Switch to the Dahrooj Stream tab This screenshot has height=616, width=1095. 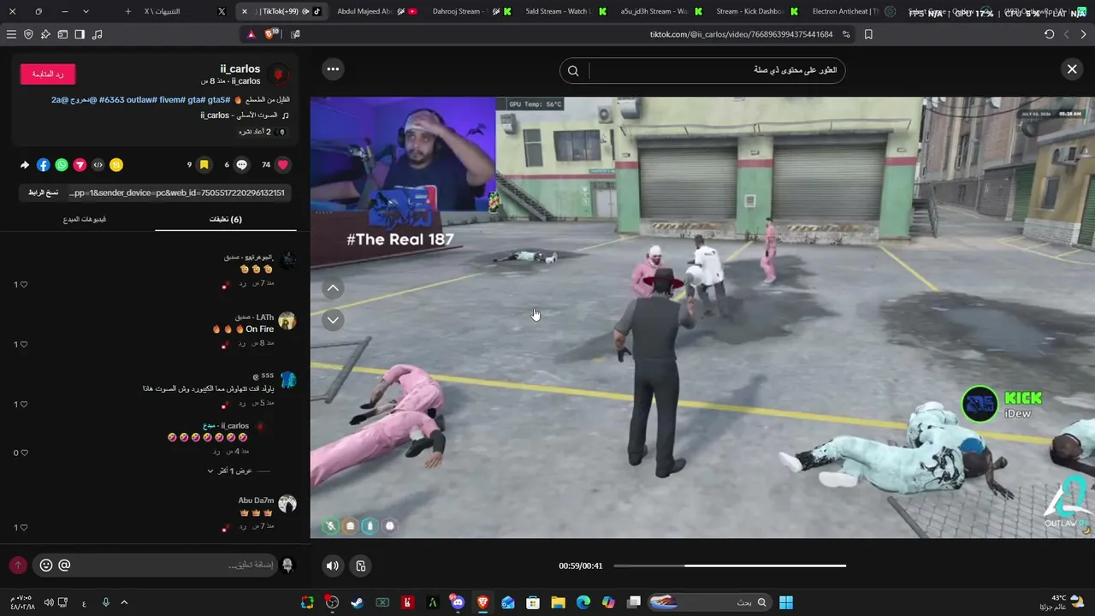tap(462, 11)
